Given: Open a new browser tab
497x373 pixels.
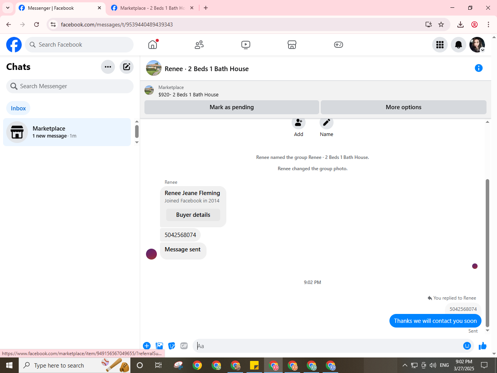Looking at the screenshot, I should coord(206,8).
